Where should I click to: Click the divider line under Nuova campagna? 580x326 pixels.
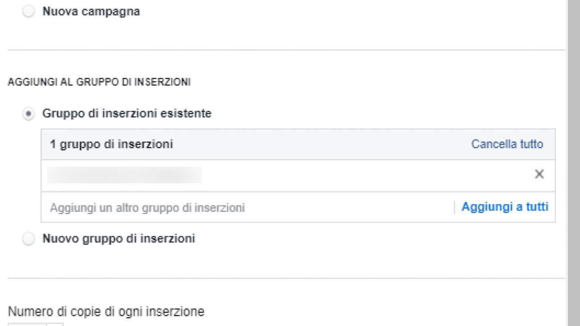[286, 50]
